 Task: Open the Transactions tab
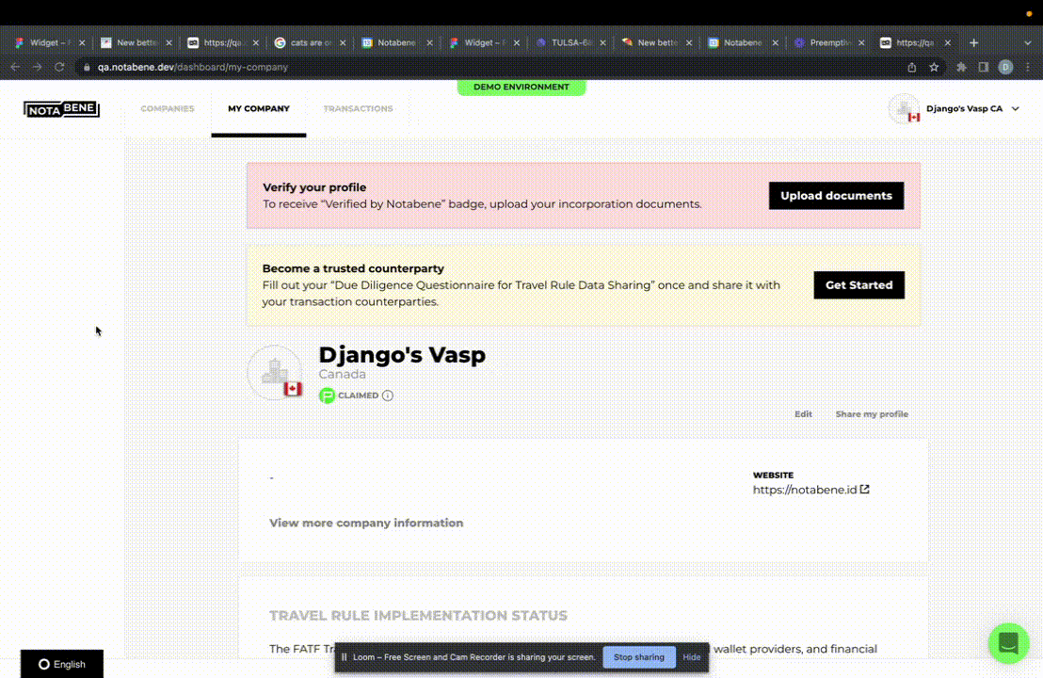click(x=358, y=108)
